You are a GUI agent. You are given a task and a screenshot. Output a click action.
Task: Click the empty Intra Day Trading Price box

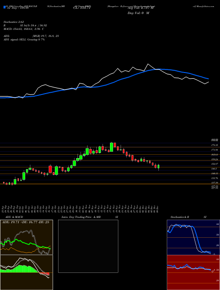(88, 246)
